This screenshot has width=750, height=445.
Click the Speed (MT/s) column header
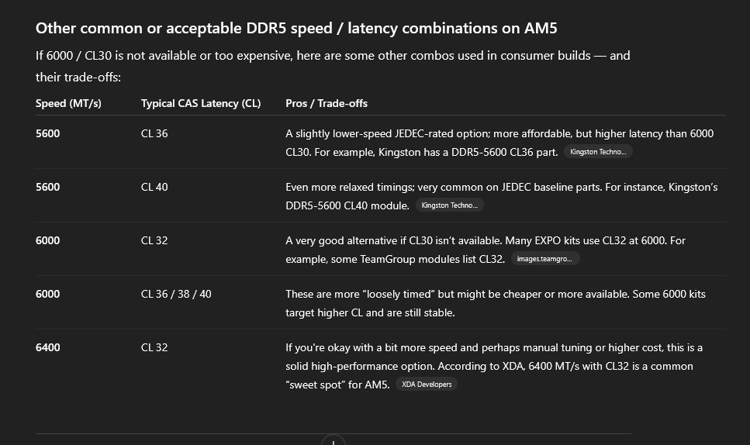[x=68, y=103]
